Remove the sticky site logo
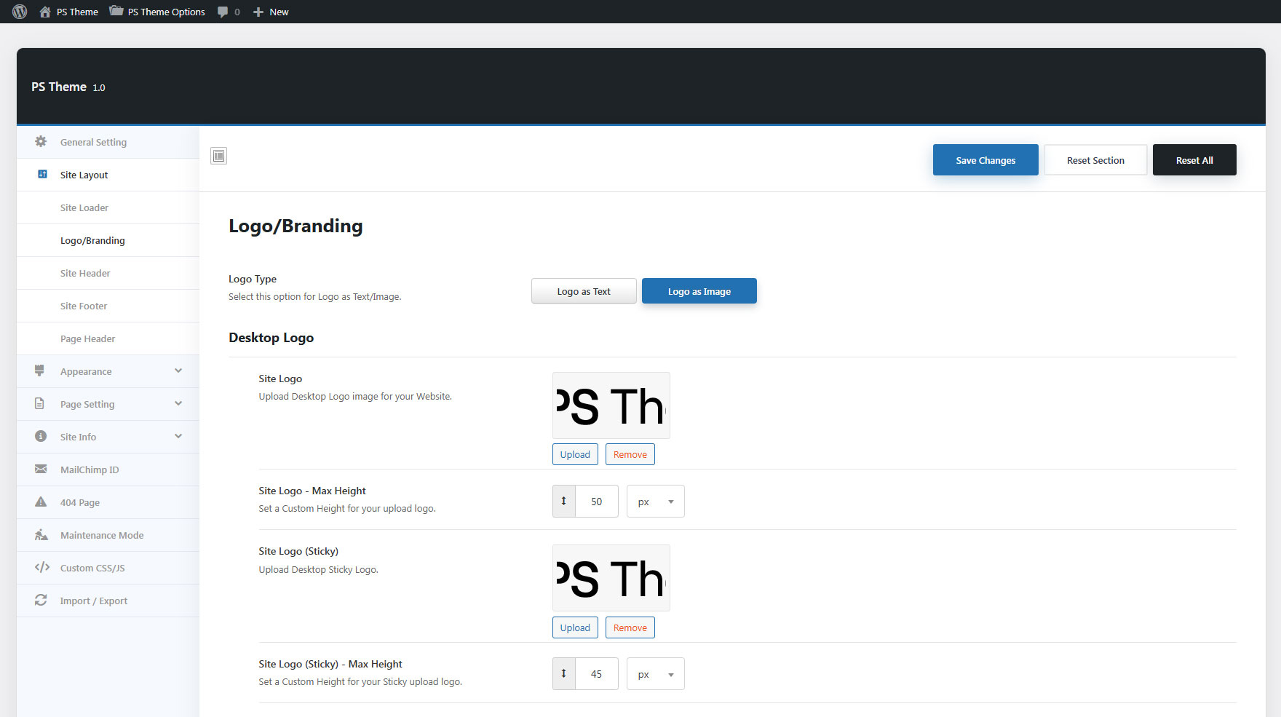The width and height of the screenshot is (1281, 717). [x=630, y=627]
